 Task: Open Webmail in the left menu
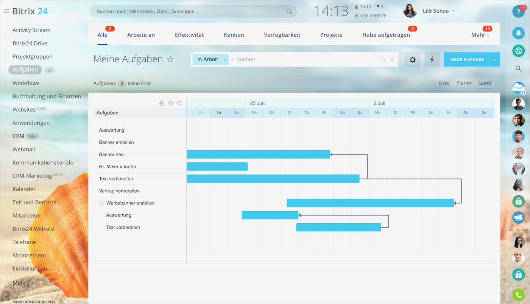[x=24, y=149]
